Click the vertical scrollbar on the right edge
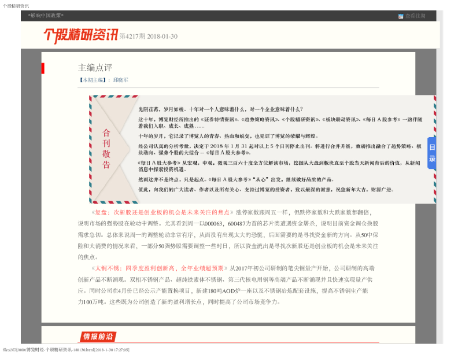The width and height of the screenshot is (458, 354). [439, 174]
